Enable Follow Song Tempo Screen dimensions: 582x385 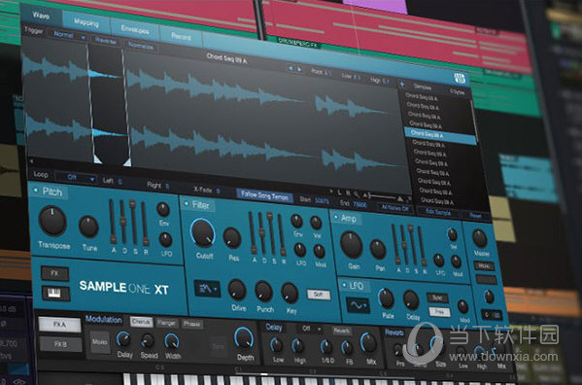pos(264,195)
